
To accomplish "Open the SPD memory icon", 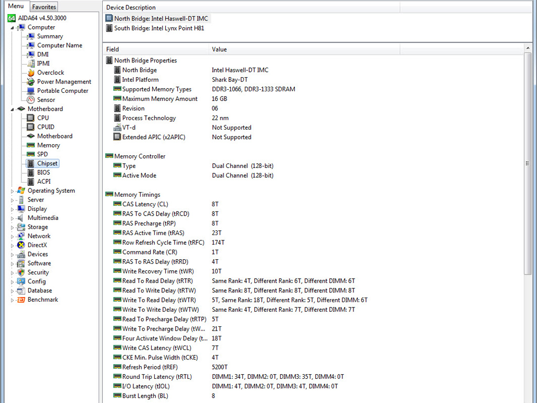I will [x=30, y=154].
